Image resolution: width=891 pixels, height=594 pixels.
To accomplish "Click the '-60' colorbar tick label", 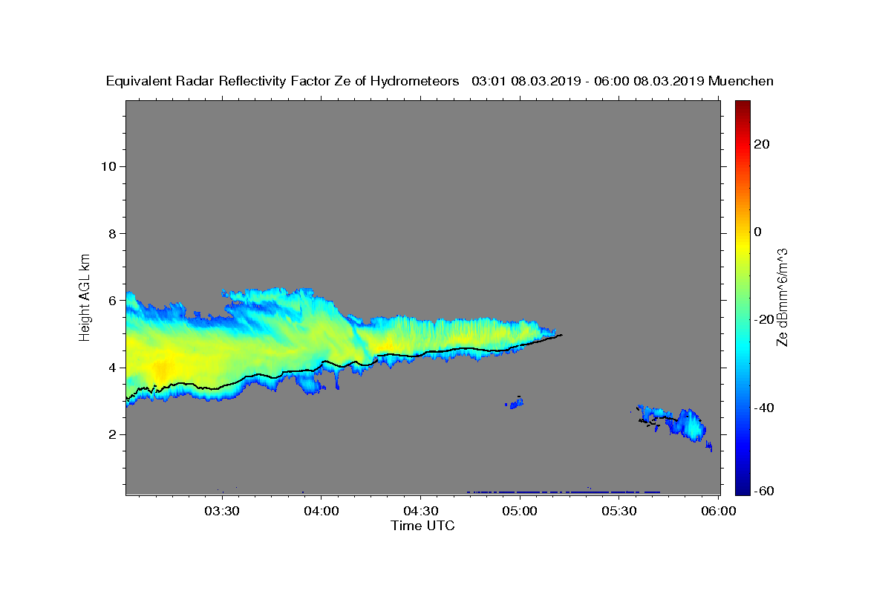I will coord(764,491).
